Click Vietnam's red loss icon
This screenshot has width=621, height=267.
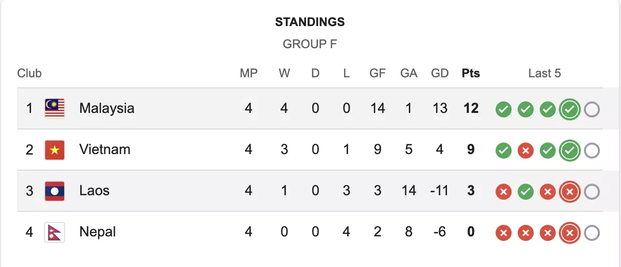pos(526,151)
